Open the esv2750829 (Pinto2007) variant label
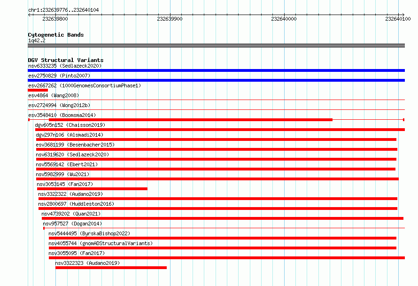Viewport: 418px width, 286px height. pyautogui.click(x=59, y=76)
